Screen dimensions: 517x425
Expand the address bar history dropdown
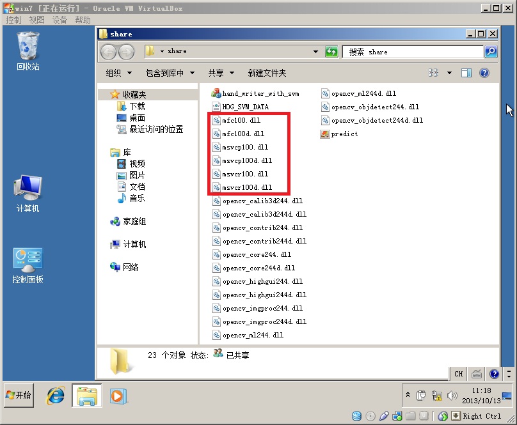coord(315,52)
